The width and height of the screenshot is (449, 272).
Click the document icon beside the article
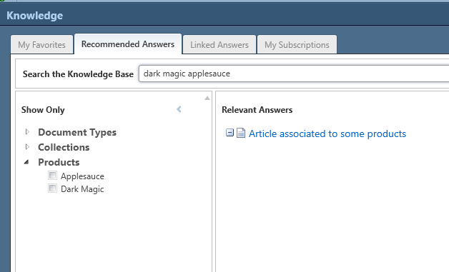pos(241,133)
